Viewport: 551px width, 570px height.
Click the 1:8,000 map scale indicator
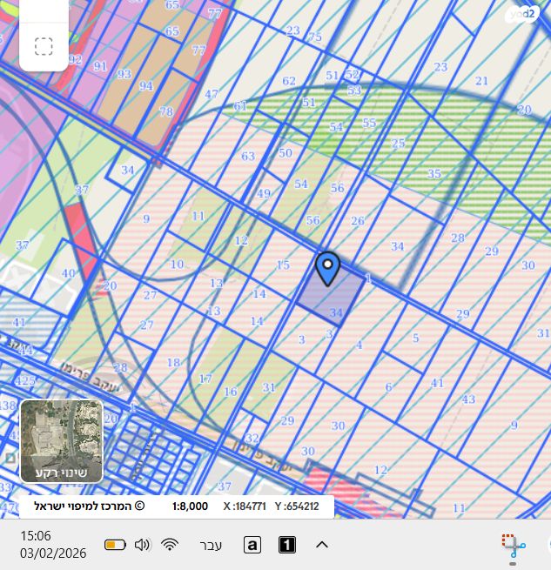point(190,506)
